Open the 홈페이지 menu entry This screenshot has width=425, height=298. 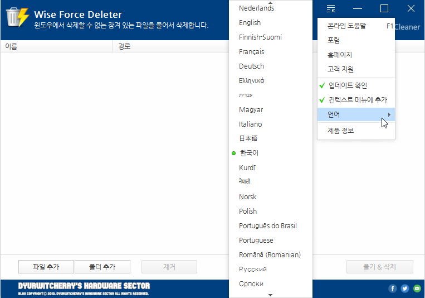coord(356,55)
